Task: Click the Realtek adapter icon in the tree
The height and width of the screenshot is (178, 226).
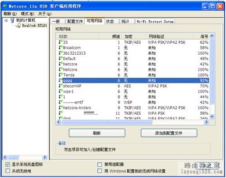Action: (x=18, y=25)
